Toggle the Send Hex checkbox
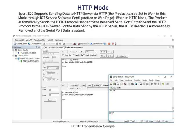This screenshot has width=186, height=134. click(x=63, y=55)
